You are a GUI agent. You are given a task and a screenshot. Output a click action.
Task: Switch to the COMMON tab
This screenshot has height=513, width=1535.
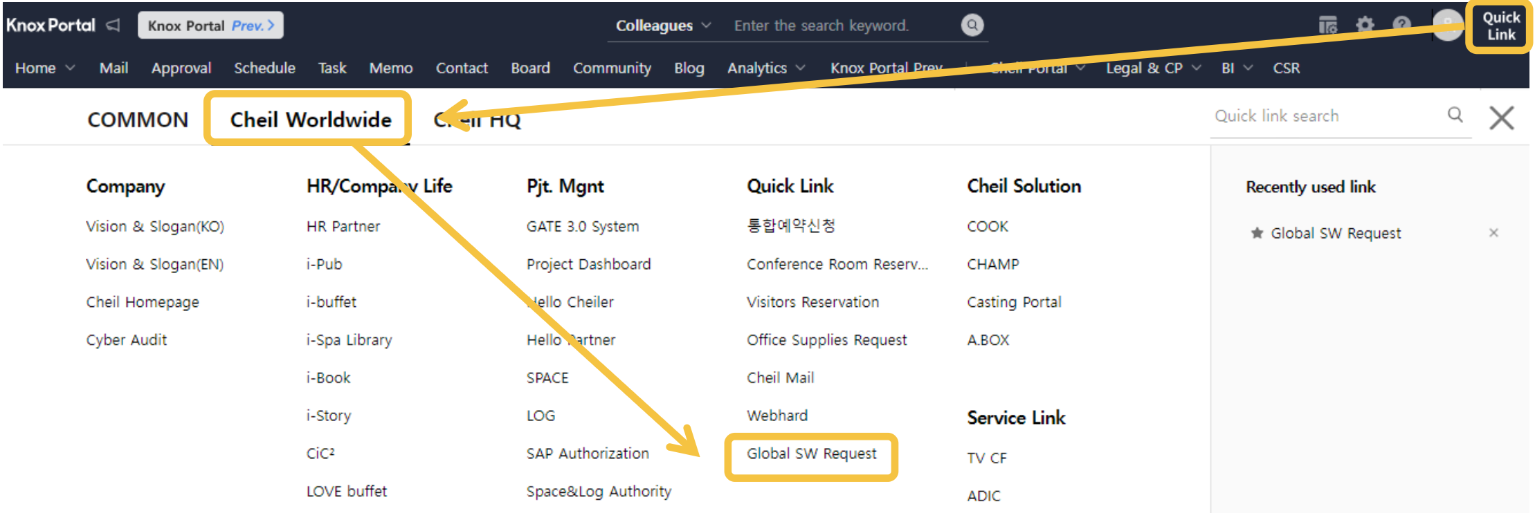[x=138, y=120]
